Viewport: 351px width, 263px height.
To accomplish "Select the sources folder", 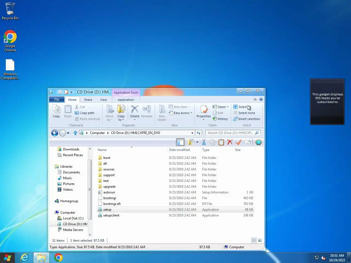I will point(109,169).
